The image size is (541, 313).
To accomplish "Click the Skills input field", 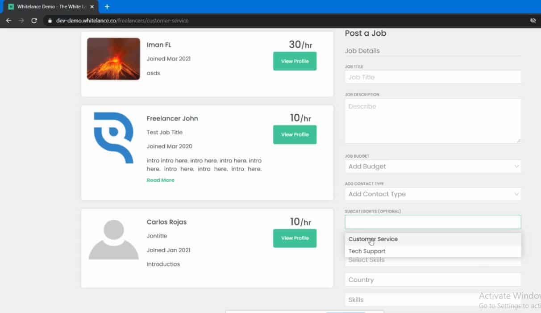I will pos(433,300).
